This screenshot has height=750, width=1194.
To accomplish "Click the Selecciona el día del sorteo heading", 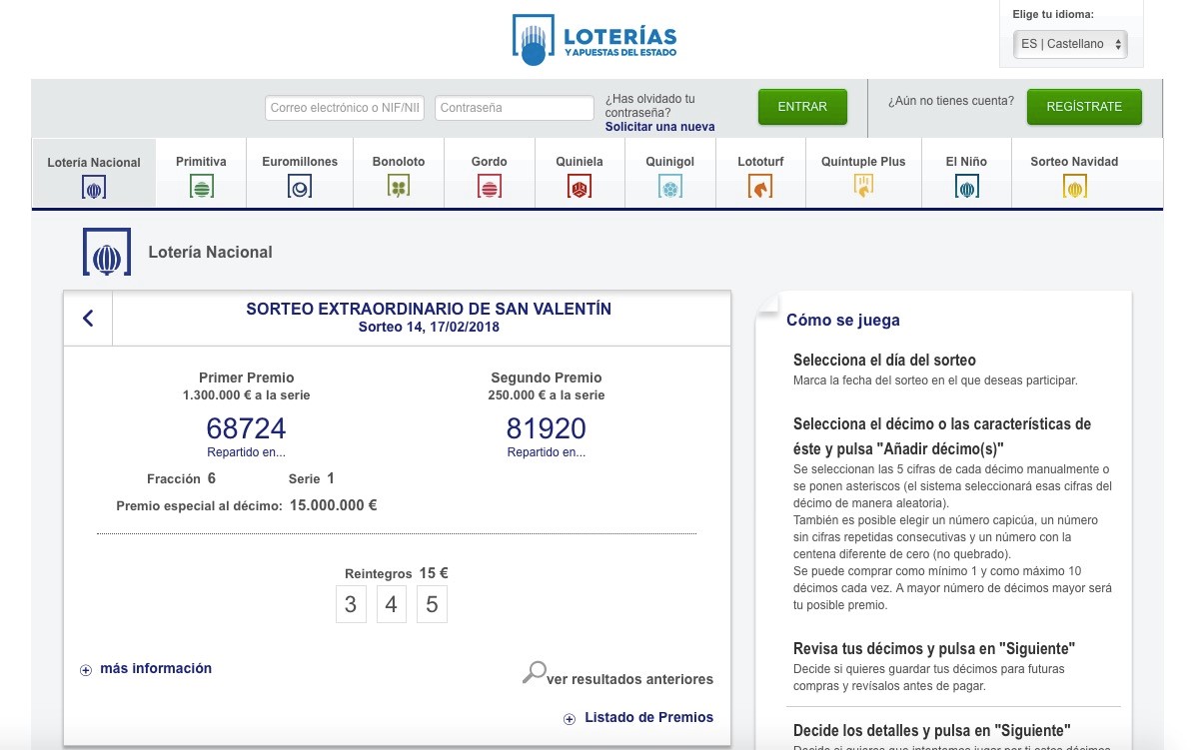I will 884,361.
